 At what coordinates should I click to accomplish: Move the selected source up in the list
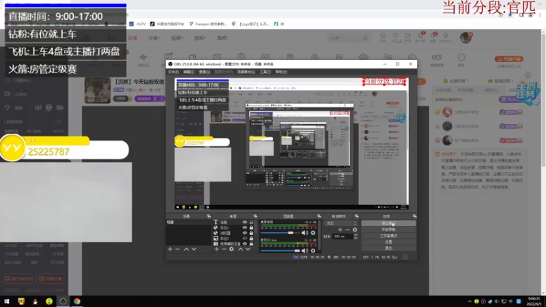pyautogui.click(x=240, y=249)
